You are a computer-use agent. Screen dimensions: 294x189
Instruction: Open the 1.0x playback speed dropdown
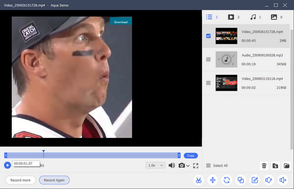tap(155, 166)
